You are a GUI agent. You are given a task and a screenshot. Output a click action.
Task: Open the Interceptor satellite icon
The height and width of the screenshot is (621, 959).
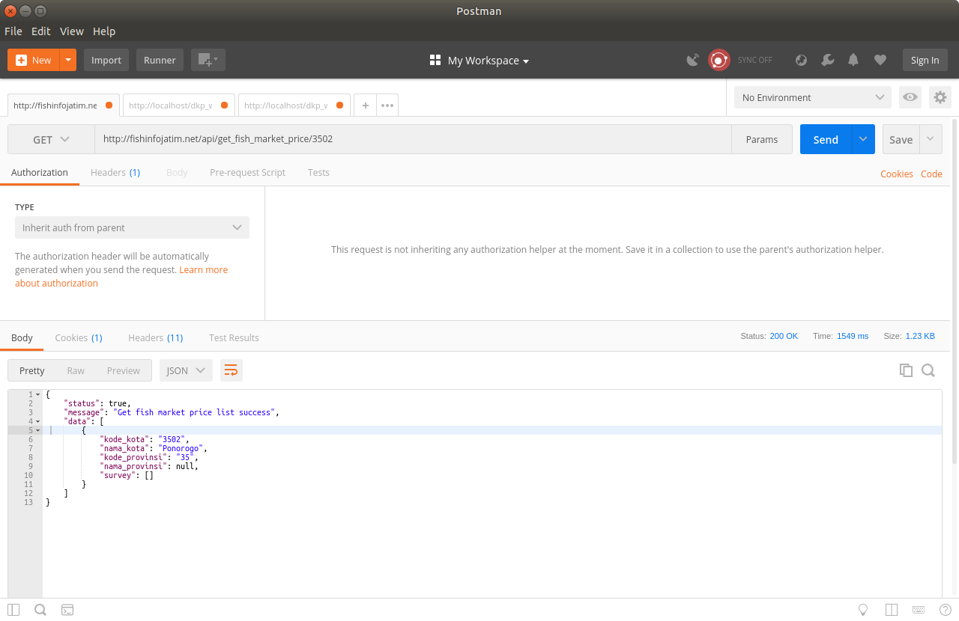[x=692, y=59]
